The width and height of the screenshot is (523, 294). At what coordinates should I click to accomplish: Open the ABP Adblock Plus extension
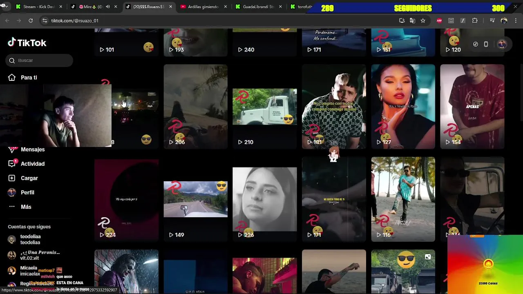[x=439, y=20]
